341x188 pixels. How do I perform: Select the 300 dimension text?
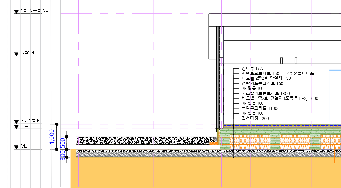(x=63, y=153)
